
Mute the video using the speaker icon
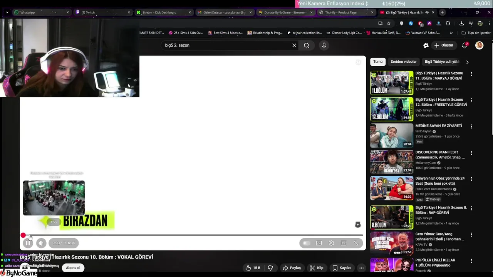tap(41, 243)
